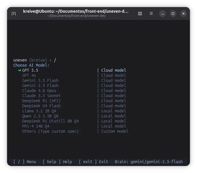Maximize the terminal window
Screen dimensions: 197x173
point(173,14)
